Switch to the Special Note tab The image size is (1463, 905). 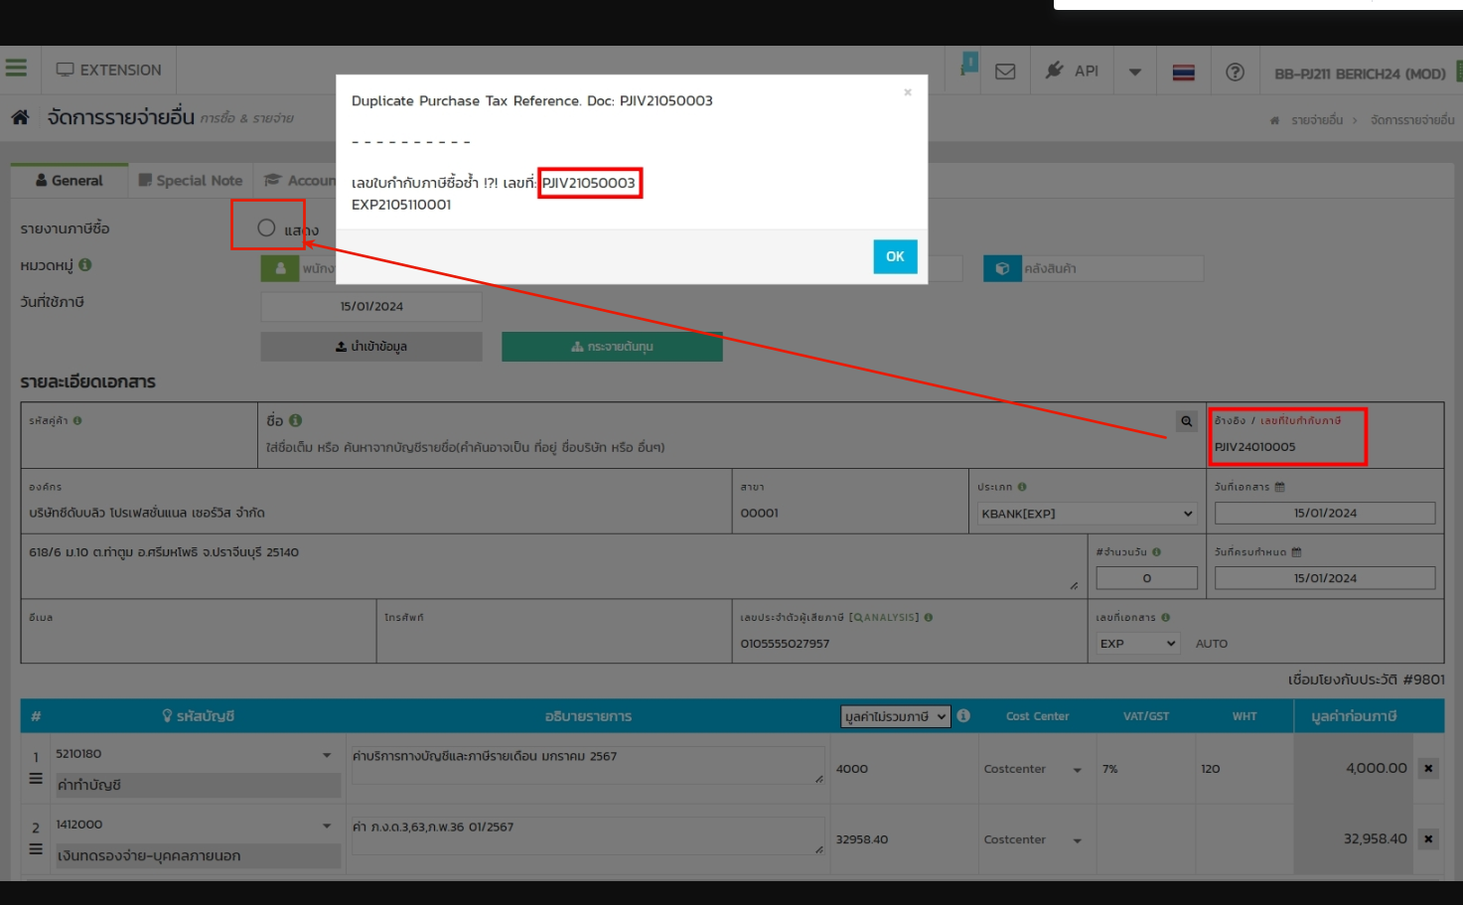[191, 181]
